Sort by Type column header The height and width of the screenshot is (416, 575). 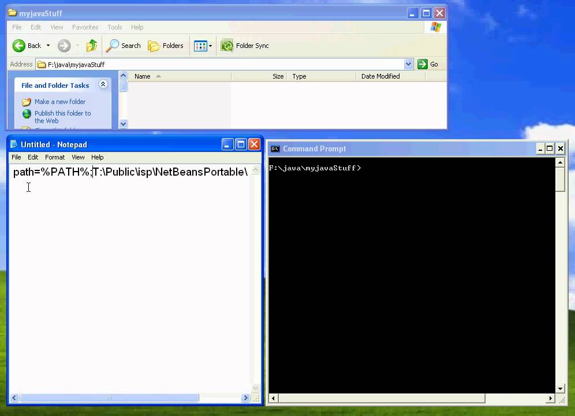click(x=321, y=76)
